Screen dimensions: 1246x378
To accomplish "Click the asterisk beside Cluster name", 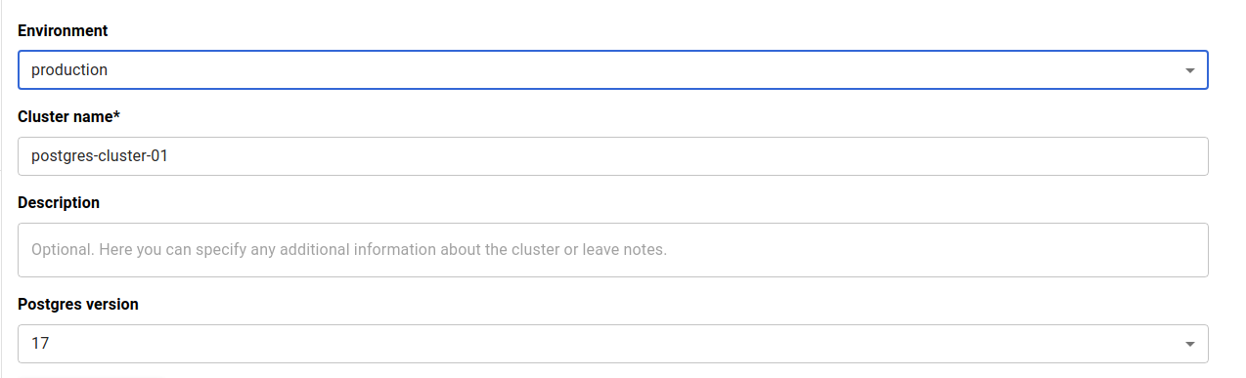I will point(116,115).
